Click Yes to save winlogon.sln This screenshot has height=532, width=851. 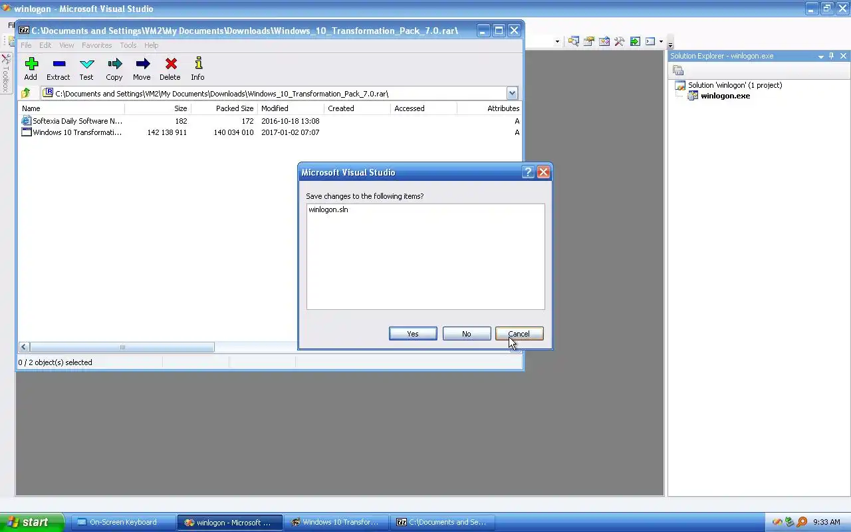(x=413, y=334)
